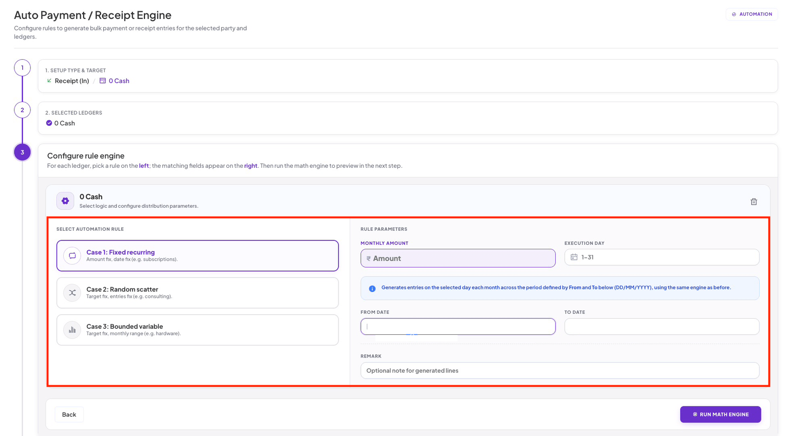Click the purple checkmark icon next to 0 Cash
The width and height of the screenshot is (789, 436).
tap(49, 123)
